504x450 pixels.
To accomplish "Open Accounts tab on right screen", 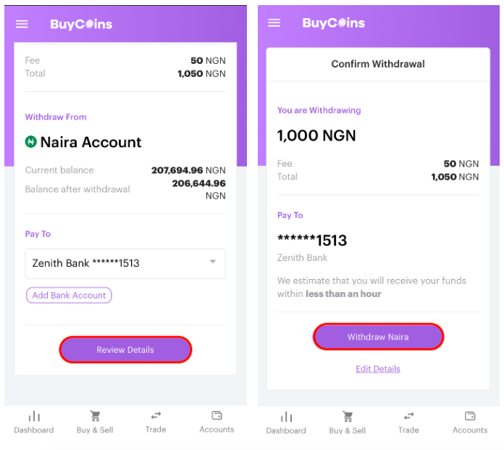I will click(470, 423).
